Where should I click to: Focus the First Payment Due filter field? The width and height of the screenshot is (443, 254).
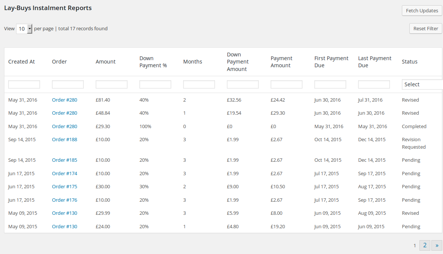(330, 84)
